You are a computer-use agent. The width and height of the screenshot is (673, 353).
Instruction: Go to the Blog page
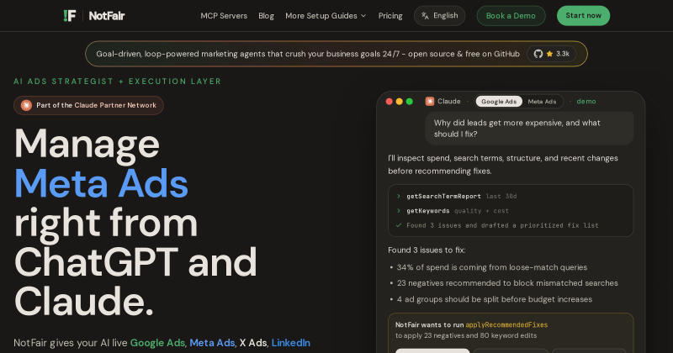pos(266,16)
